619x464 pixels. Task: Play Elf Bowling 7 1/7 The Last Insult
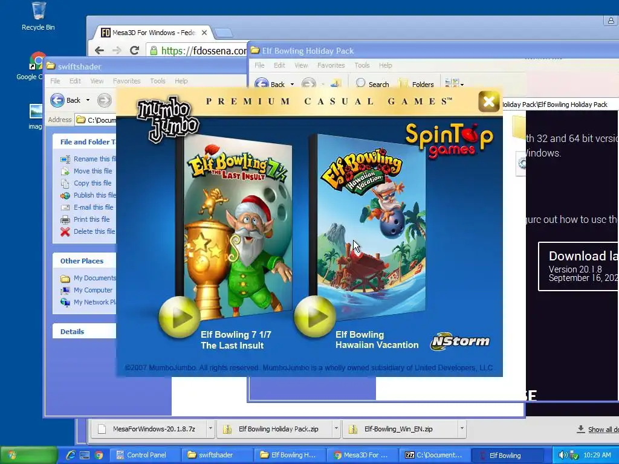tap(180, 317)
